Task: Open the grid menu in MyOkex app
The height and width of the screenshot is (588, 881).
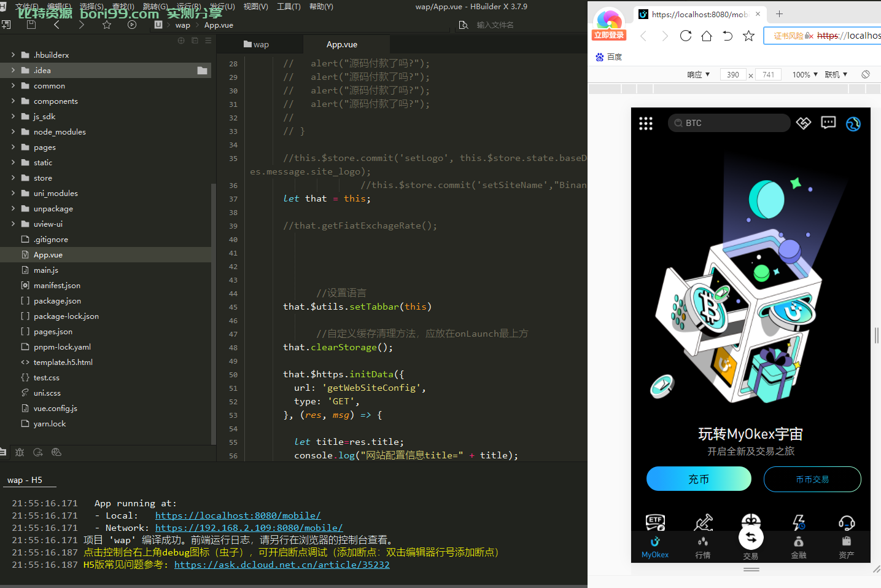Action: [646, 123]
